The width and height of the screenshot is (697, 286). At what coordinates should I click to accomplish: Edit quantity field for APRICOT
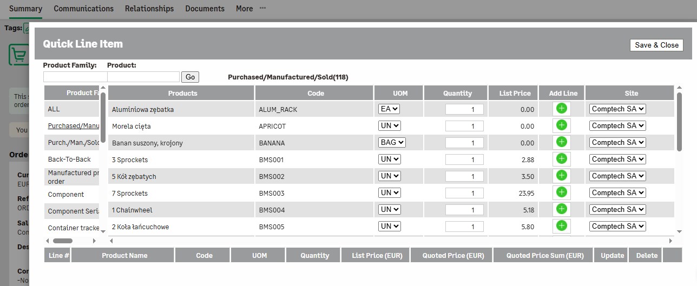[464, 126]
